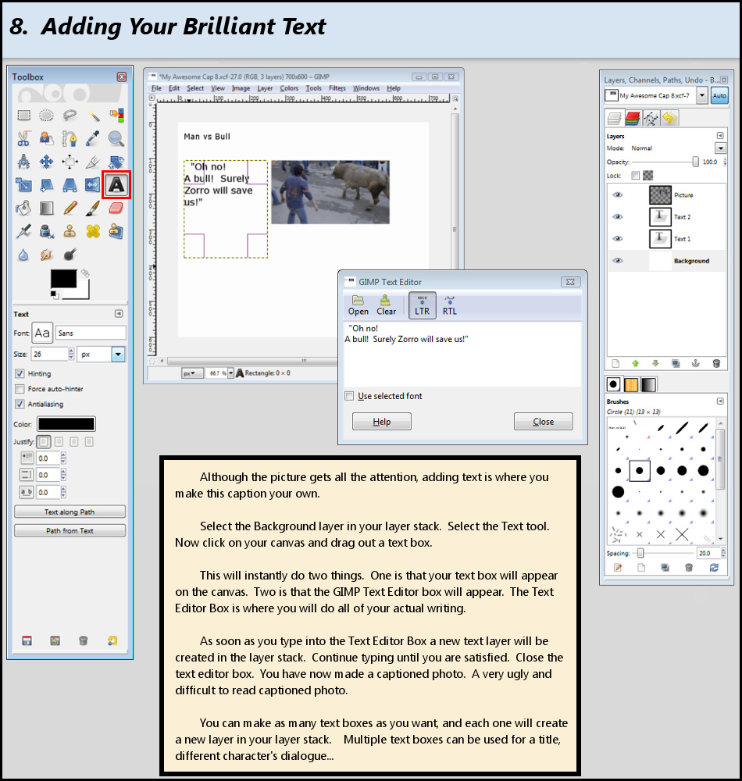Click the Text along Path button
The width and height of the screenshot is (742, 781).
(70, 512)
